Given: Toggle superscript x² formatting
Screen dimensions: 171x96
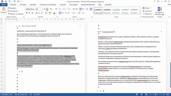Looking at the screenshot, I should 42,13.
